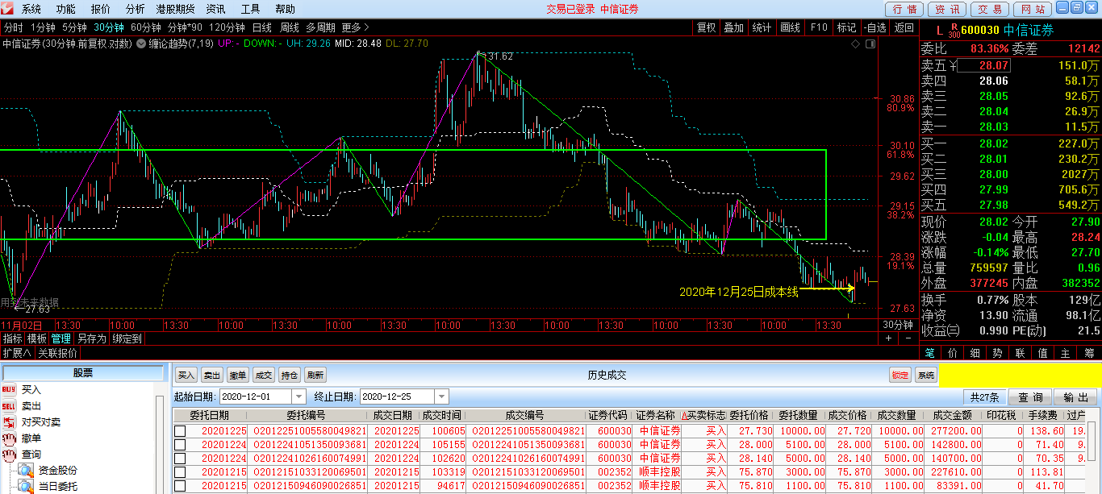Click the diamond marker icon above chart
The width and height of the screenshot is (1102, 494).
point(855,44)
